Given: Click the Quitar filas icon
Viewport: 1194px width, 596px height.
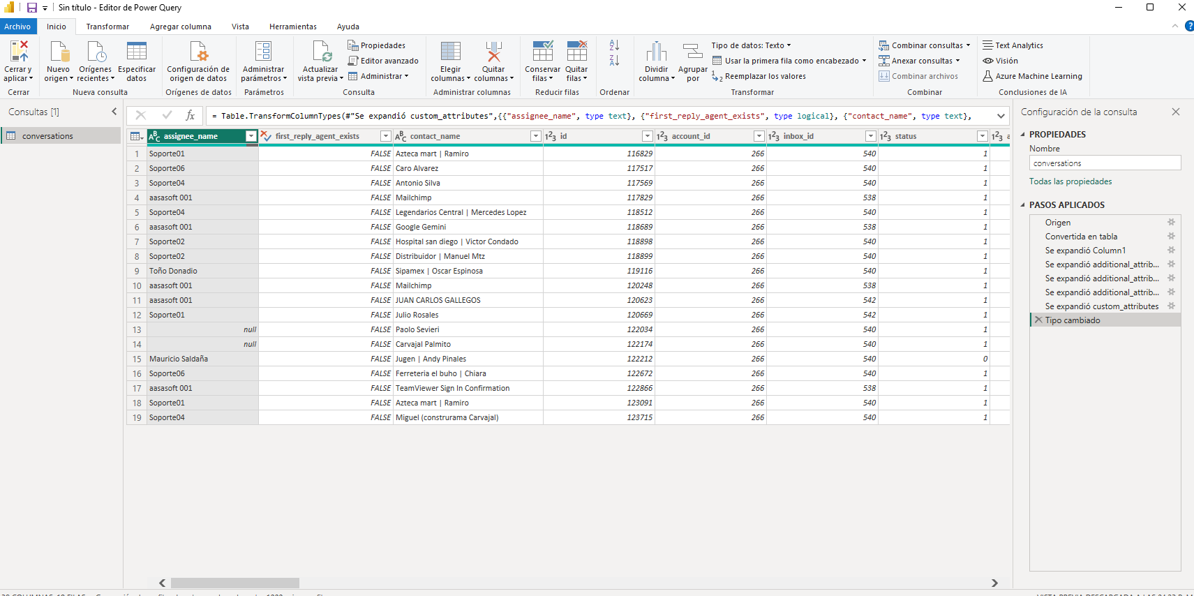Looking at the screenshot, I should click(x=577, y=51).
